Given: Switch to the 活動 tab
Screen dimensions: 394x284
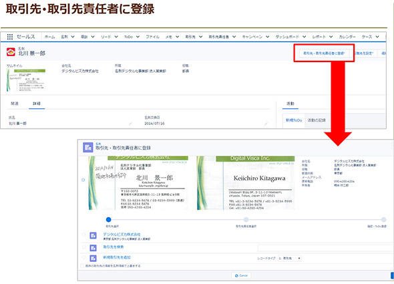Looking at the screenshot, I should (x=290, y=104).
